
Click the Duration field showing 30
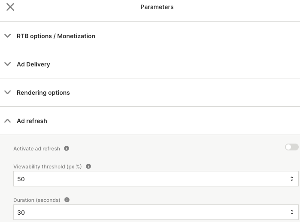(146, 212)
